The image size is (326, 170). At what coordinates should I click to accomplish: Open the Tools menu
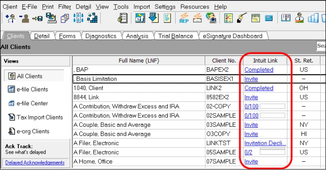coord(121,7)
